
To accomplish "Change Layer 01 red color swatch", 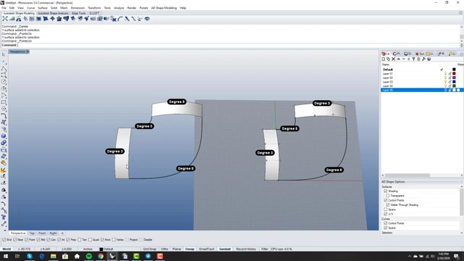I will (454, 74).
